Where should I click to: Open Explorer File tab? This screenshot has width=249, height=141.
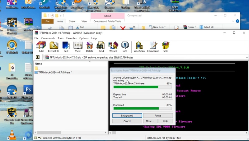(x=48, y=21)
